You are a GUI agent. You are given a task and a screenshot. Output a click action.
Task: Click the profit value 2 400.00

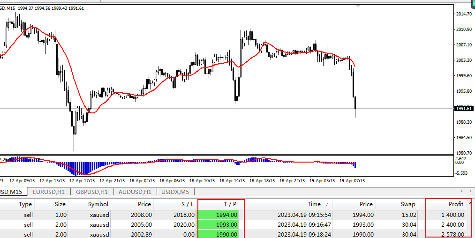452,225
